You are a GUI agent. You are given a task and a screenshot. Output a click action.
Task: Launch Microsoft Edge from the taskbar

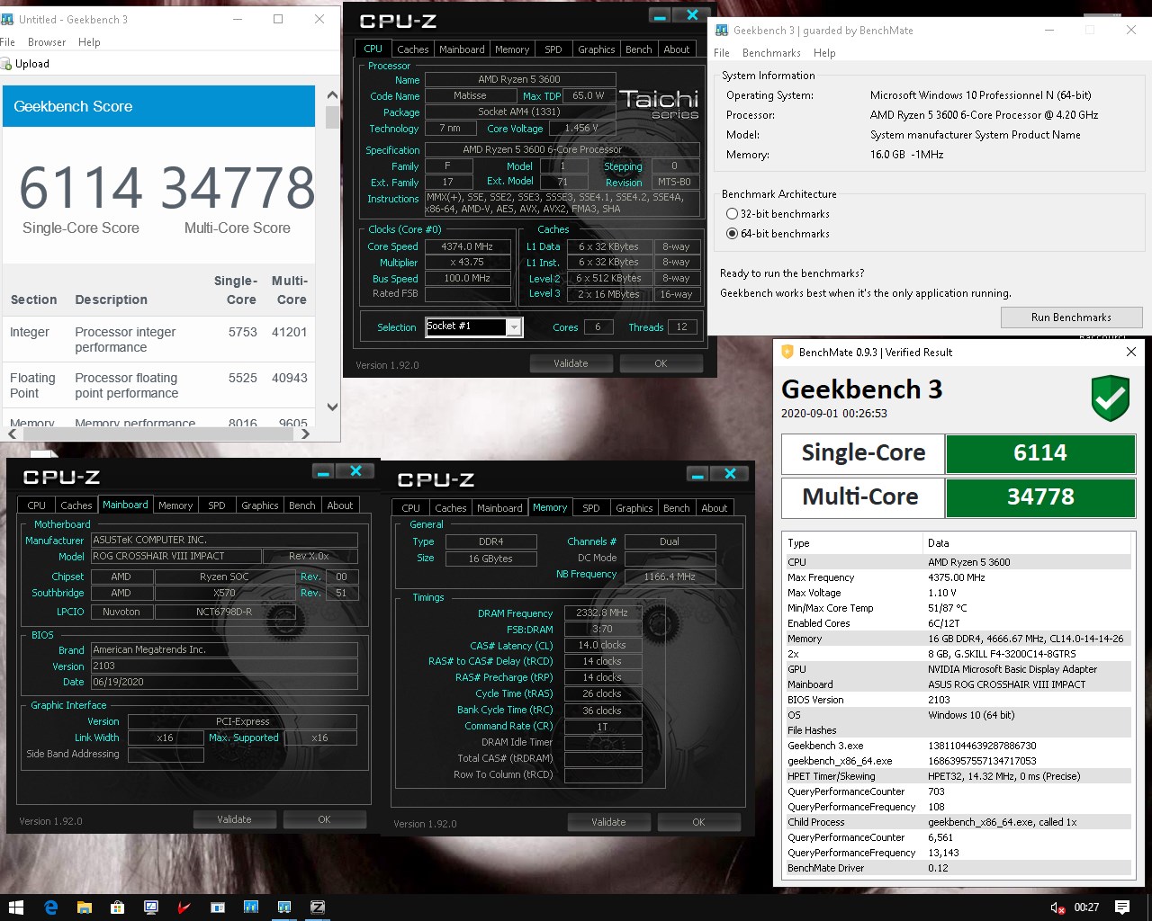point(50,908)
